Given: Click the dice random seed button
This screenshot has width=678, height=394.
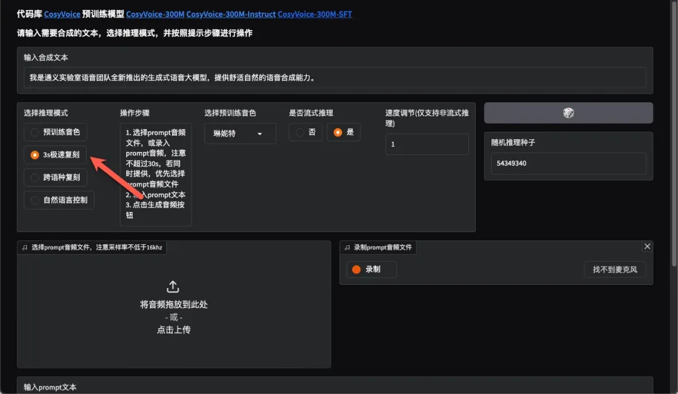Looking at the screenshot, I should pyautogui.click(x=568, y=113).
